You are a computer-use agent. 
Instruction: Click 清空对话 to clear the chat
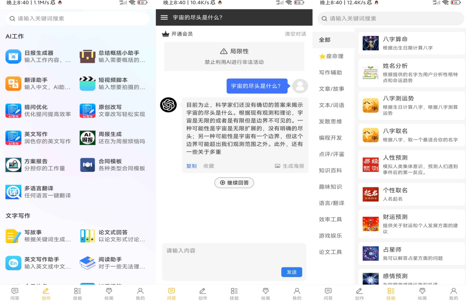(295, 34)
